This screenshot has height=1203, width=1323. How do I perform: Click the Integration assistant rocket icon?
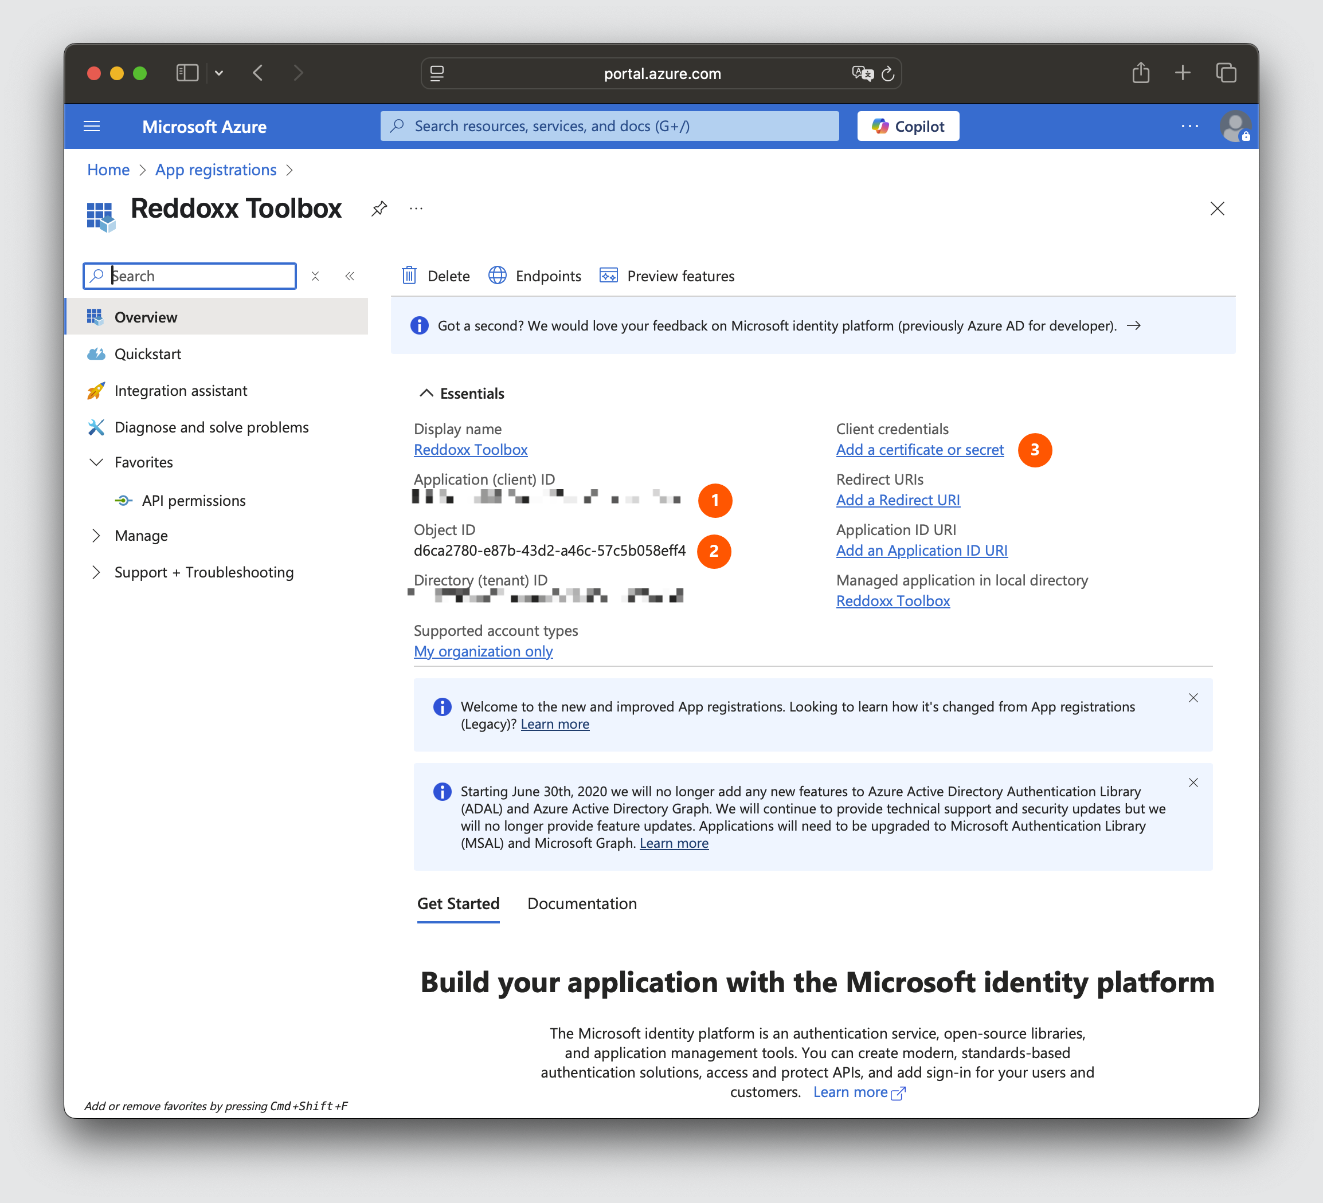pyautogui.click(x=96, y=390)
